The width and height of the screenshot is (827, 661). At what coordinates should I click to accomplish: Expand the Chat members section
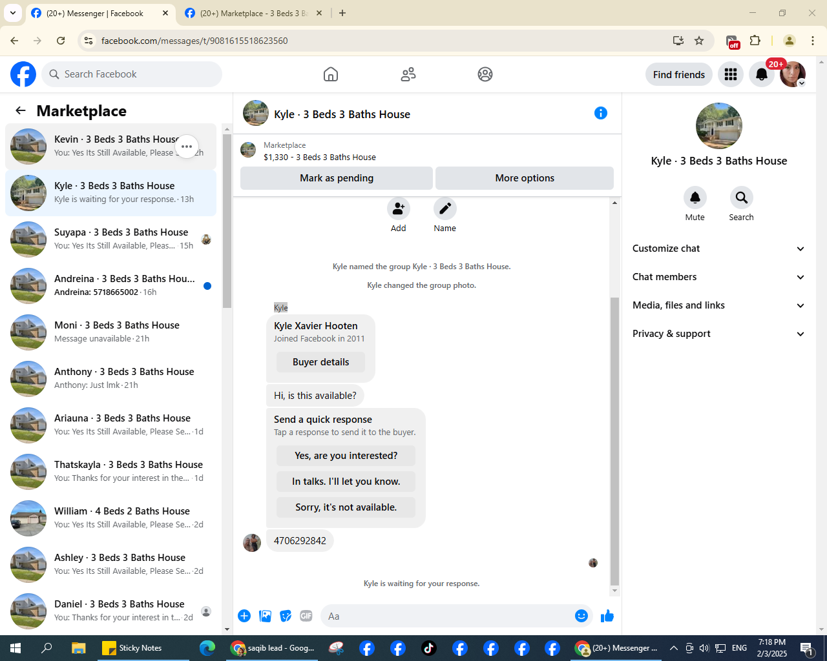click(719, 277)
